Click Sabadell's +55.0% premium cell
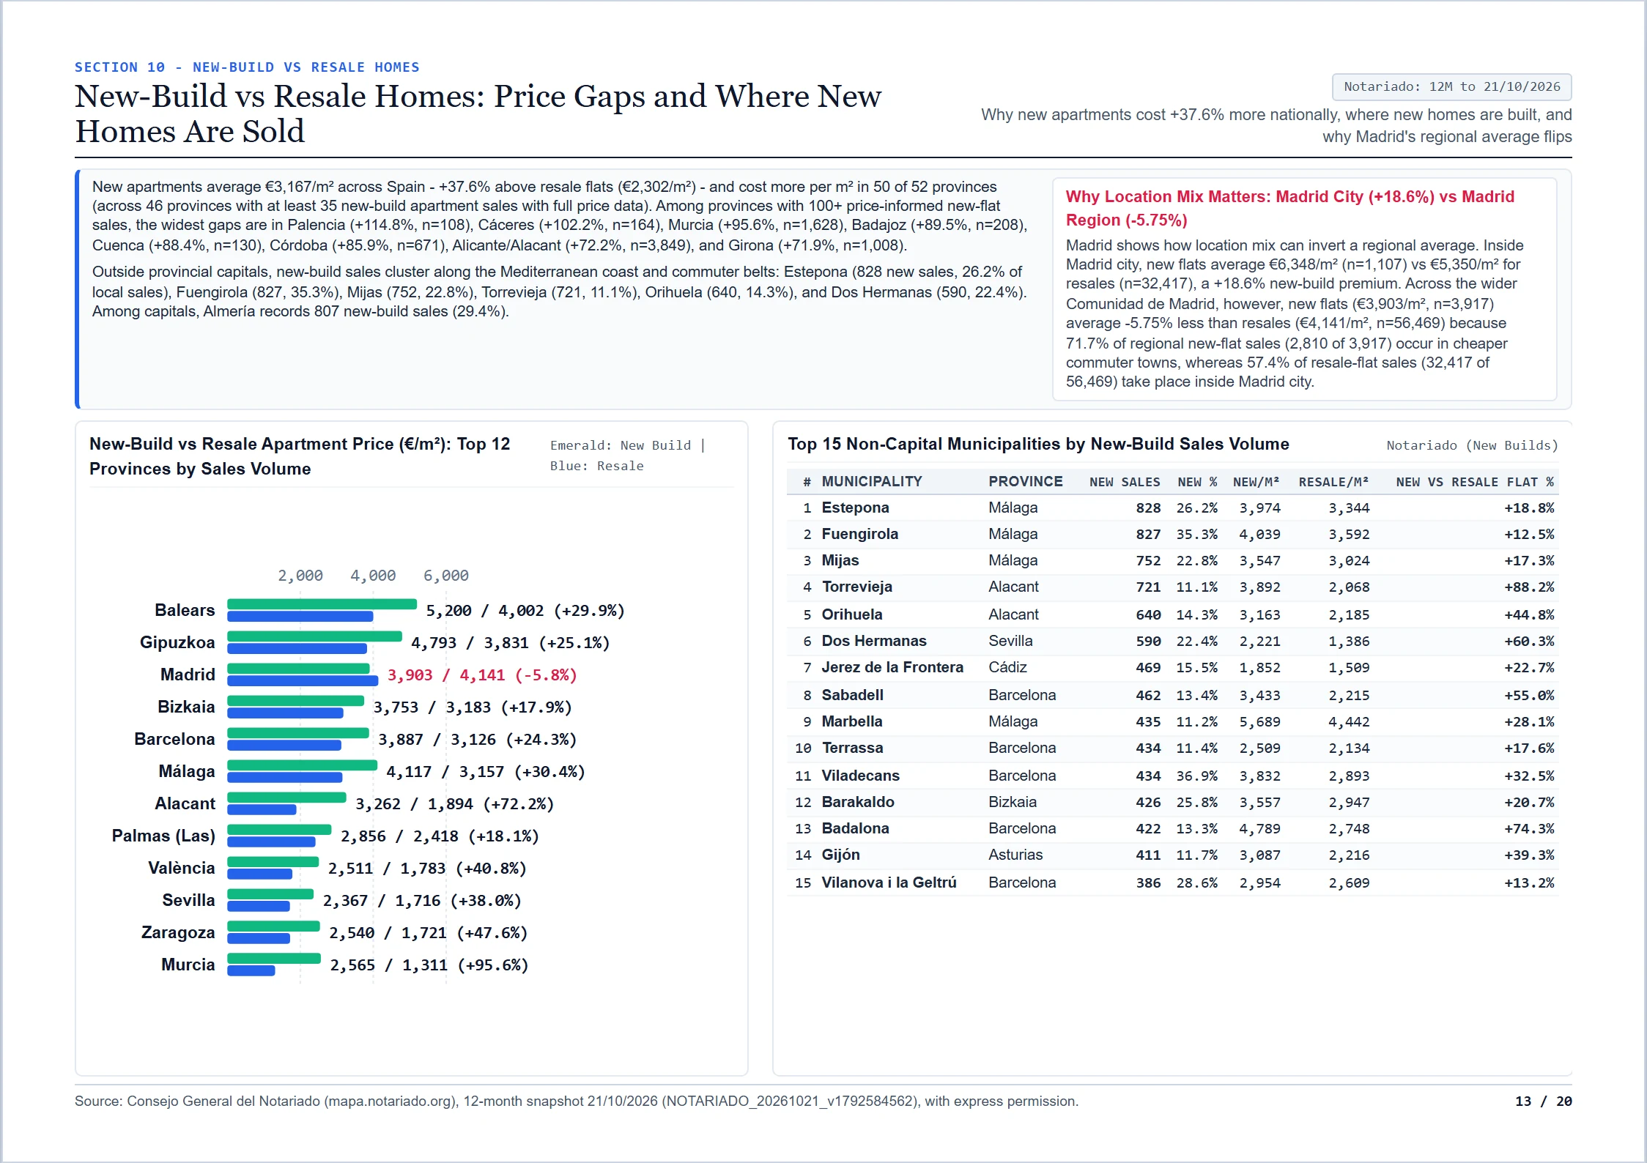The height and width of the screenshot is (1163, 1647). click(x=1529, y=696)
